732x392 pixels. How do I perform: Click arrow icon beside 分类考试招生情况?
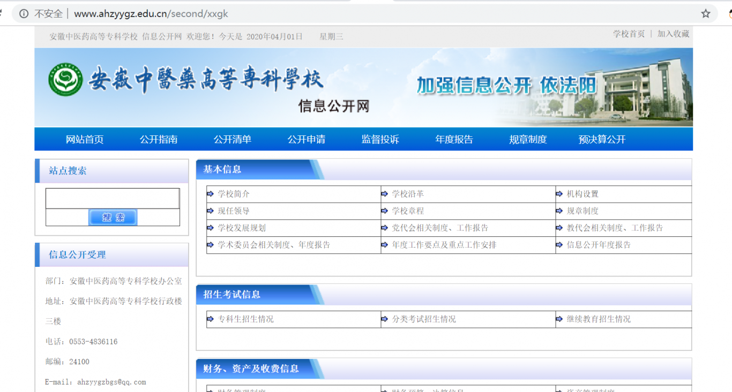[385, 320]
